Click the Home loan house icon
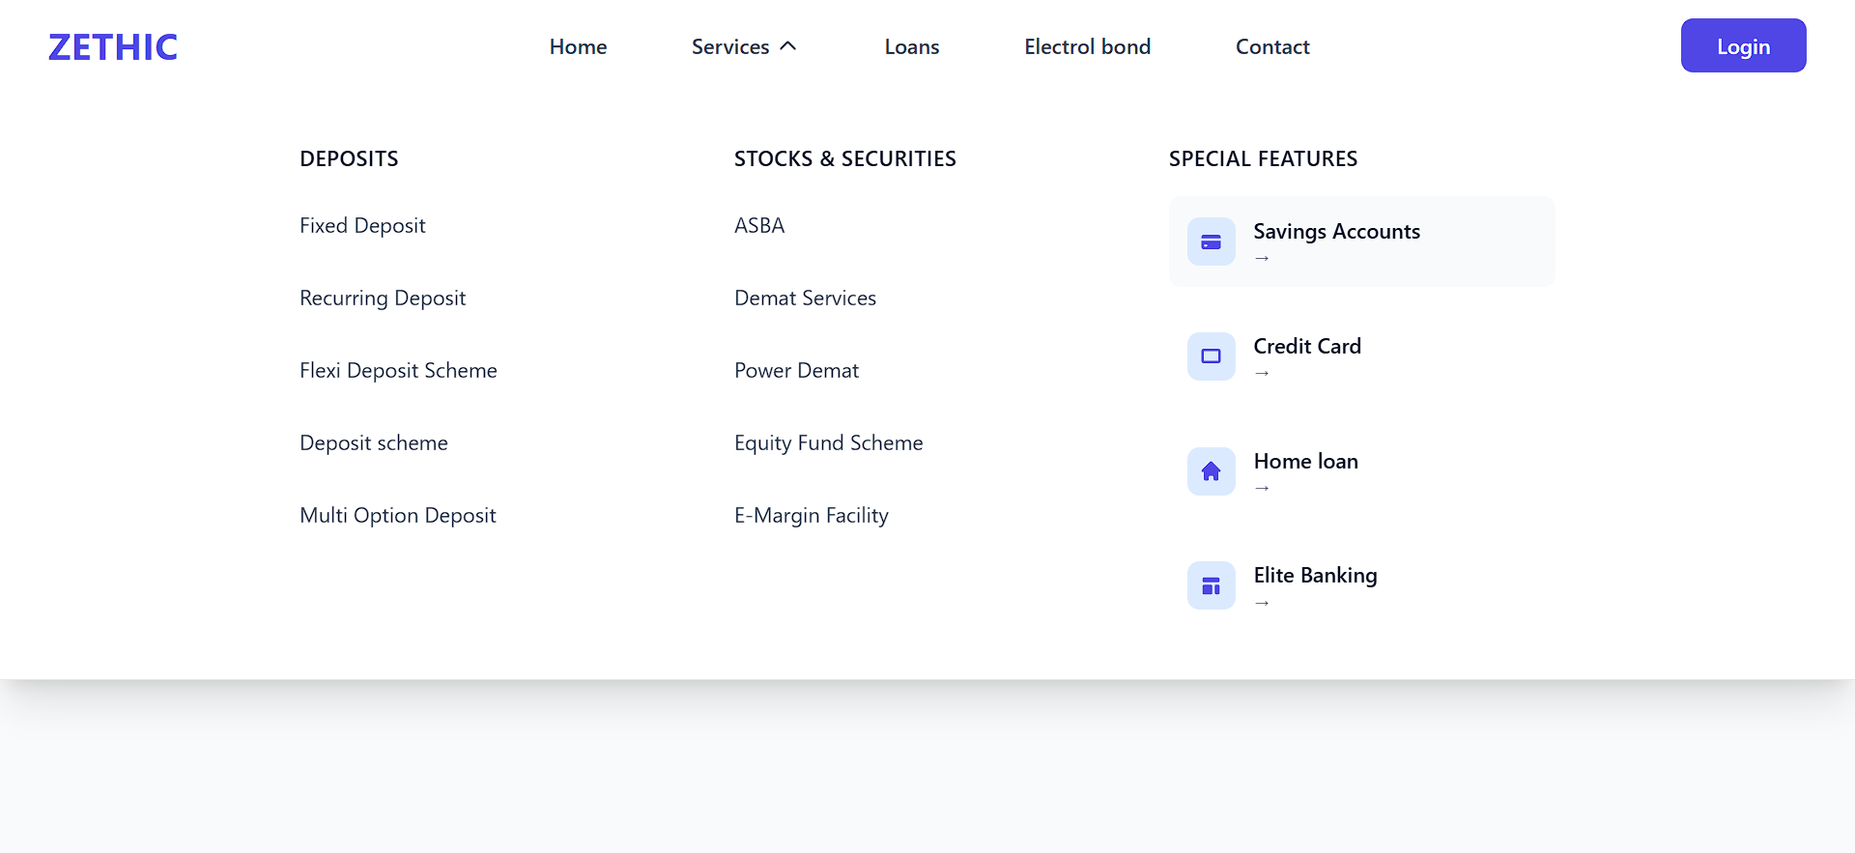Image resolution: width=1855 pixels, height=853 pixels. pos(1211,471)
